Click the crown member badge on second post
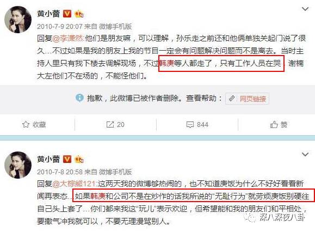Viewport: 315px width, 231px height. (79, 160)
